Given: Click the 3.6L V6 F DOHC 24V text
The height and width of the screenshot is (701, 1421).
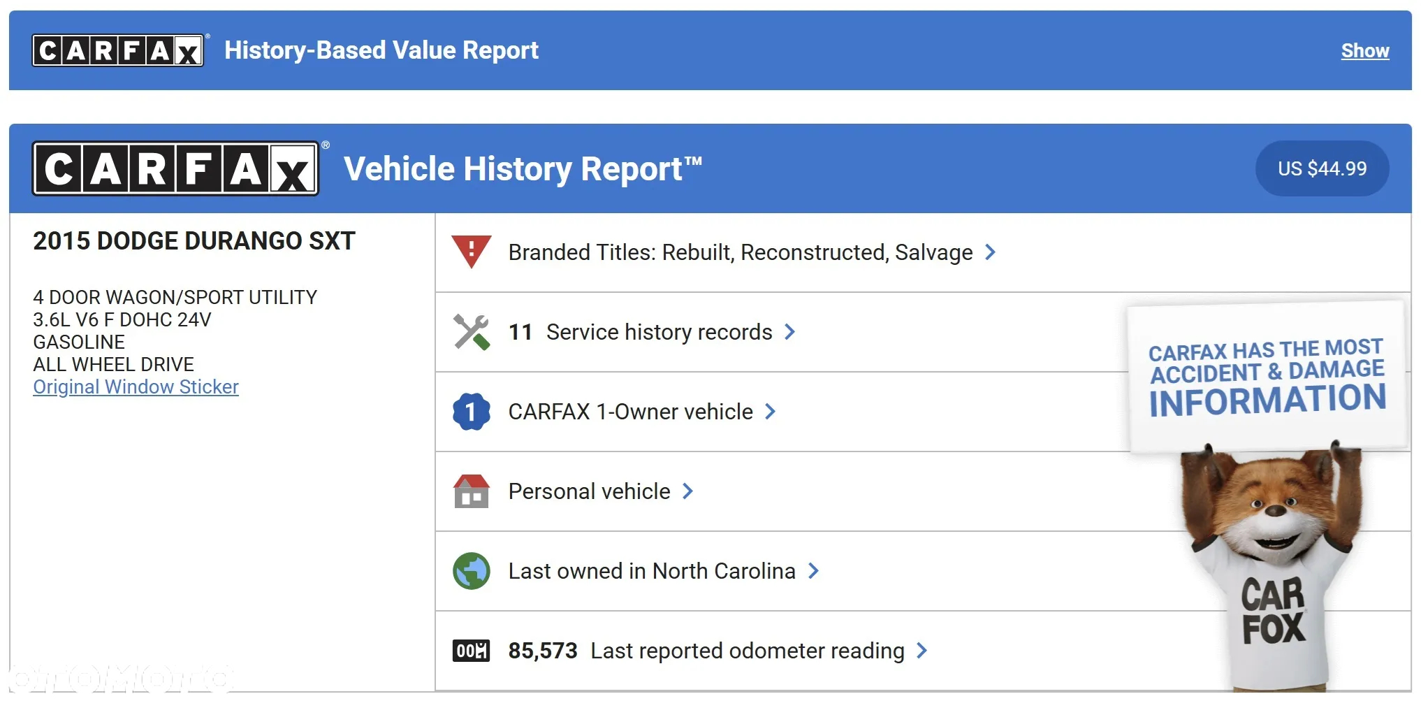Looking at the screenshot, I should [x=122, y=319].
